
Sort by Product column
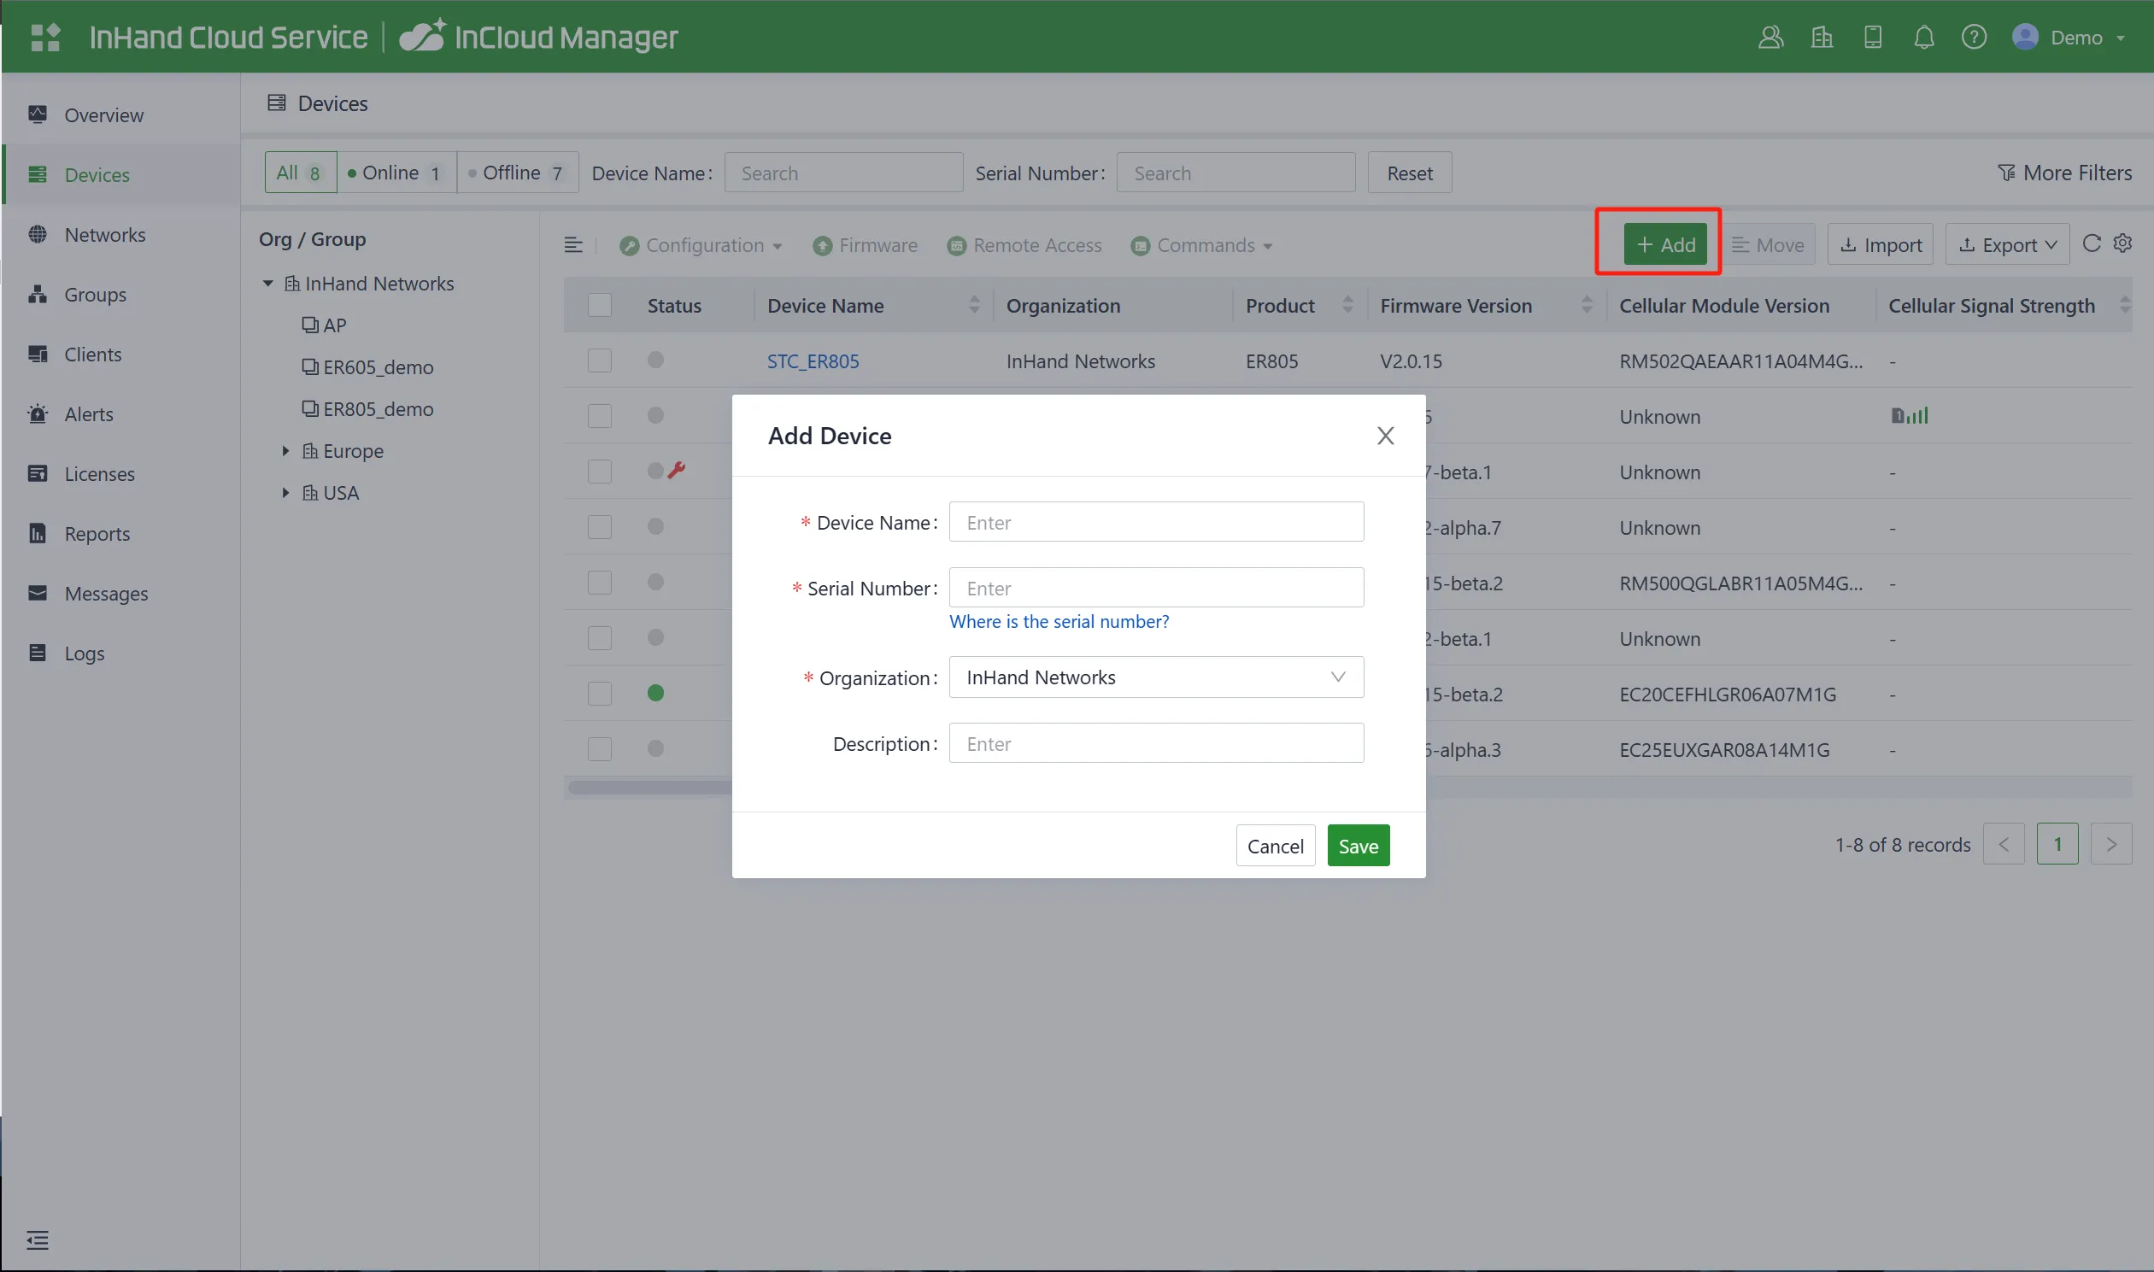tap(1347, 305)
